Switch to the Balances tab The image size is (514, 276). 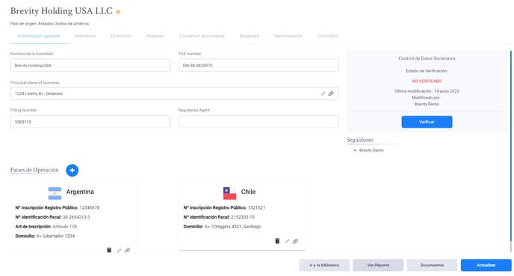[x=249, y=36]
